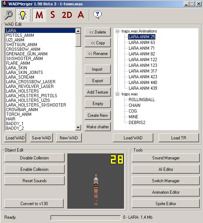Open the Sound Manager tool

coord(166,158)
